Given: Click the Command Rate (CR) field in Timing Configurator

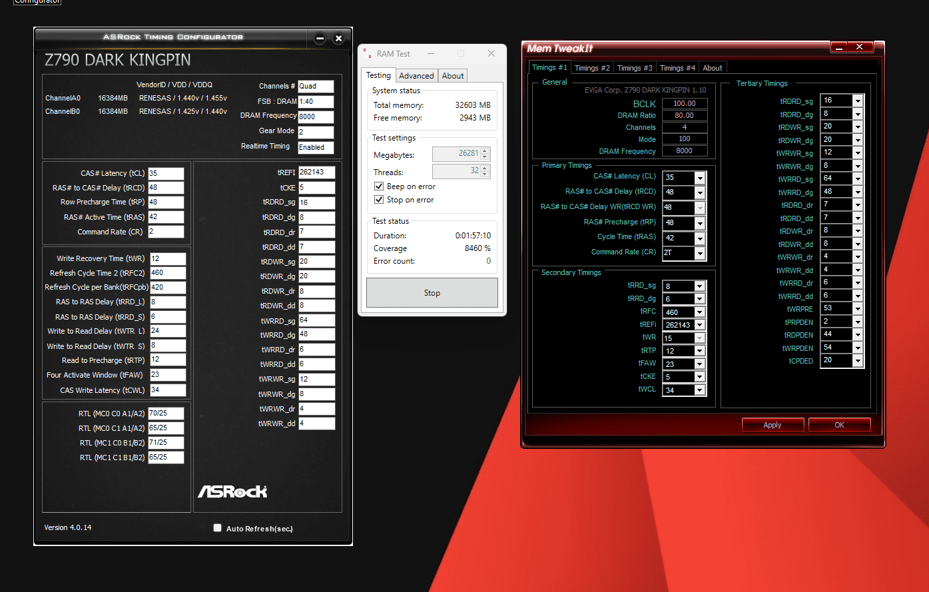Looking at the screenshot, I should pos(166,232).
